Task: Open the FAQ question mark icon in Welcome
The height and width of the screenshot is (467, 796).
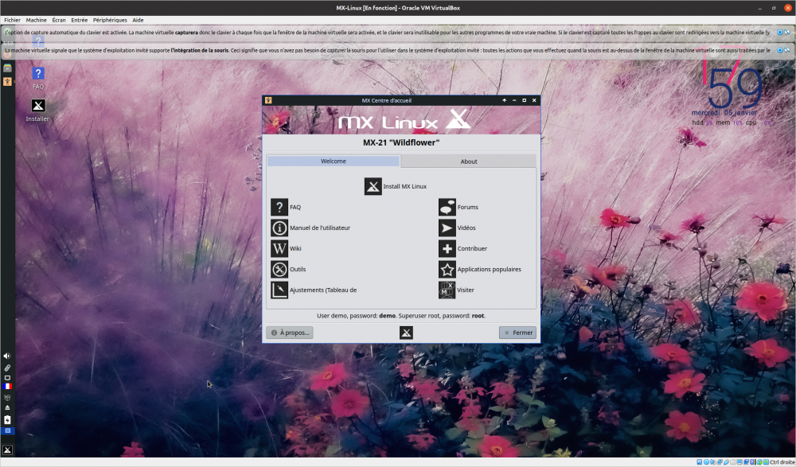Action: (279, 207)
